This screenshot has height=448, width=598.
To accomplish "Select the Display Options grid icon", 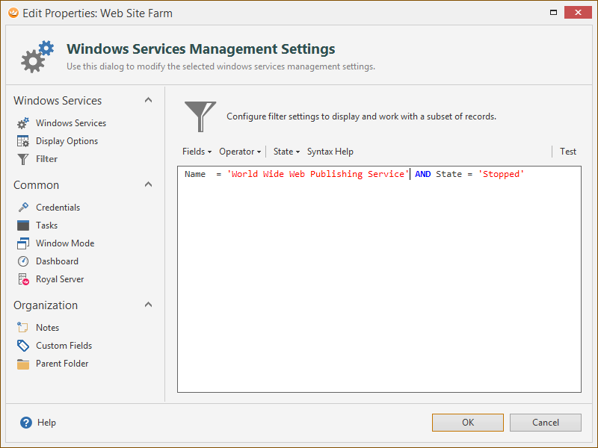I will (23, 141).
